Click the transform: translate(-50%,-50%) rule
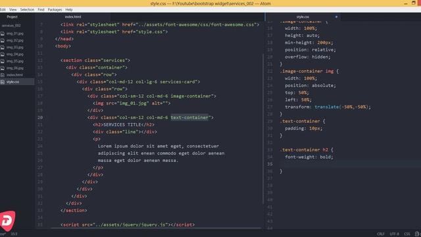This screenshot has width=421, height=237. pyautogui.click(x=328, y=107)
